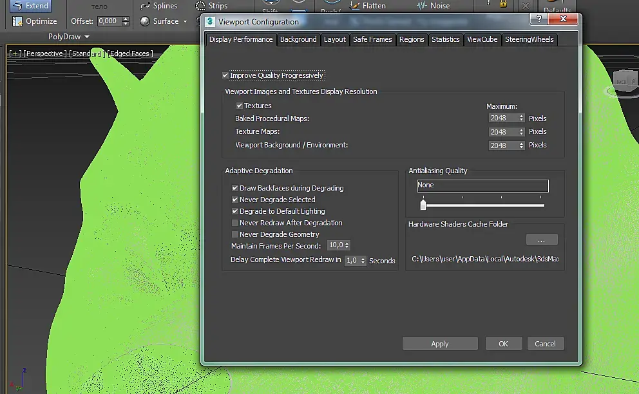This screenshot has width=639, height=394.
Task: Enable Never Degrade Geometry
Action: click(x=234, y=234)
